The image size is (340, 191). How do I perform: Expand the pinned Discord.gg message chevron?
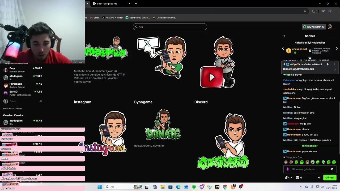(x=335, y=70)
